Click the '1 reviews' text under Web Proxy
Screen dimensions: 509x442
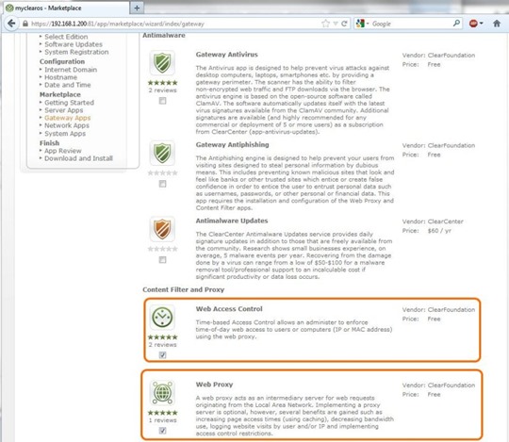tap(163, 420)
